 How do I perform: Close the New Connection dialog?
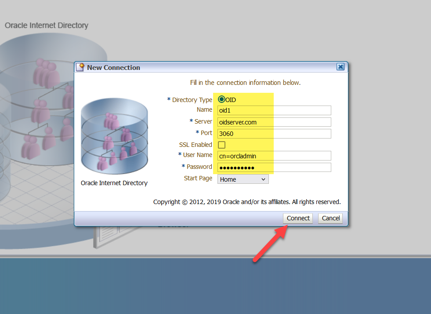(x=340, y=67)
